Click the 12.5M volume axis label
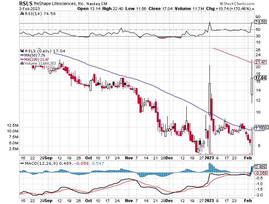This screenshot has width=269, height=204. (13, 125)
